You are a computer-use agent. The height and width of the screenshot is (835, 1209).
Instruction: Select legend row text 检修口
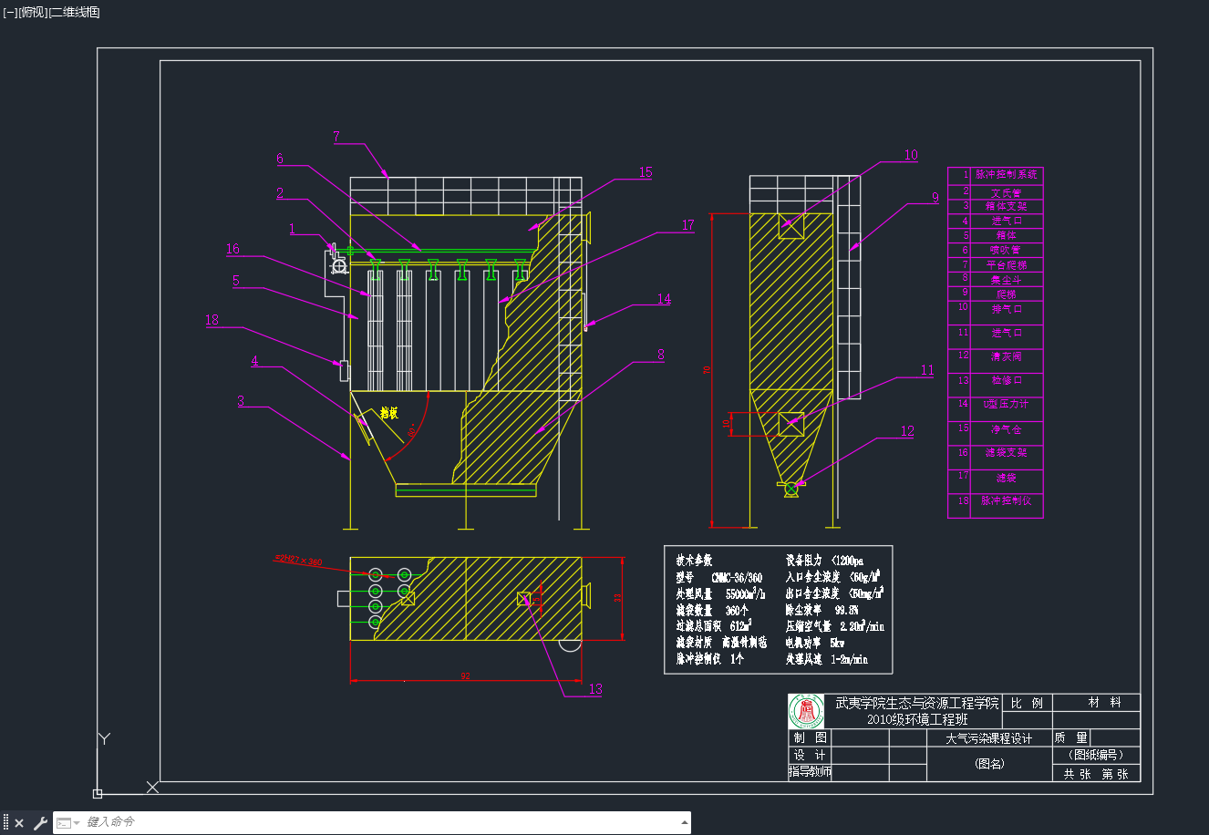tap(1006, 381)
